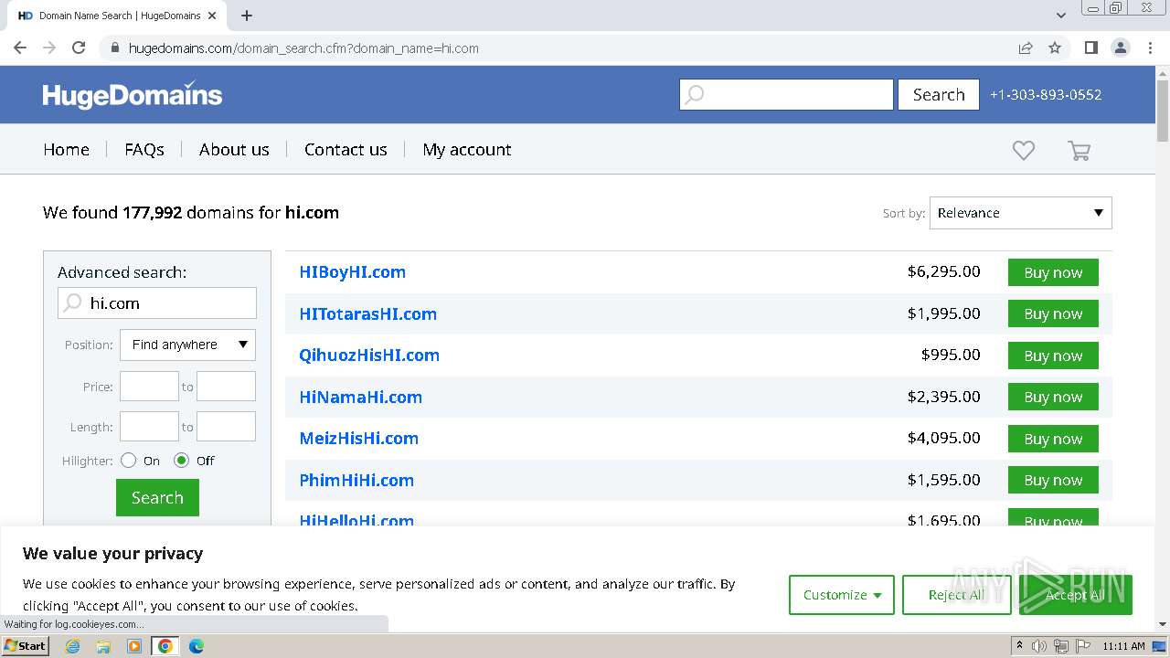This screenshot has width=1170, height=658.
Task: Open the QihuozHisHI.com domain link
Action: click(x=369, y=355)
